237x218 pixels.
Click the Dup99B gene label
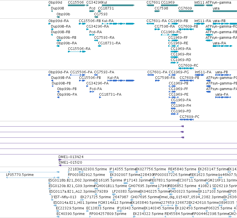tap(57, 8)
